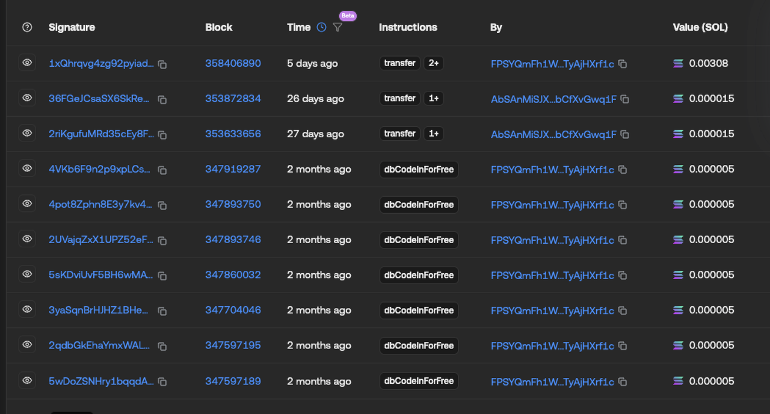Open block 358406890 link
Screen dimensions: 770x414
coord(233,63)
